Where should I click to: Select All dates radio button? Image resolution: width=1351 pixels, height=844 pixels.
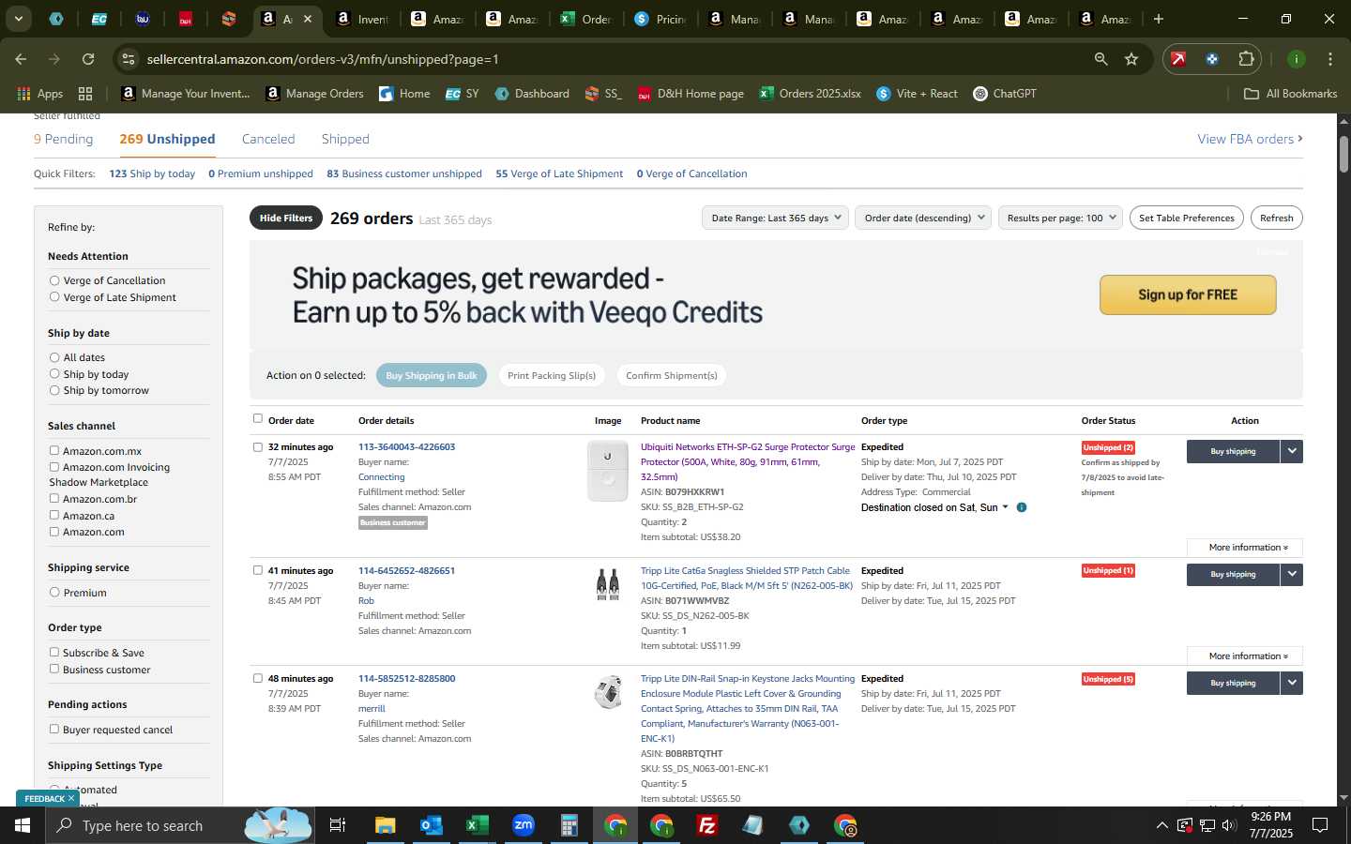coord(54,357)
